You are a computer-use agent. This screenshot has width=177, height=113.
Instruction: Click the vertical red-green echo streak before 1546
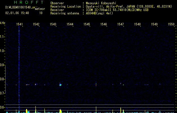click(x=96, y=84)
